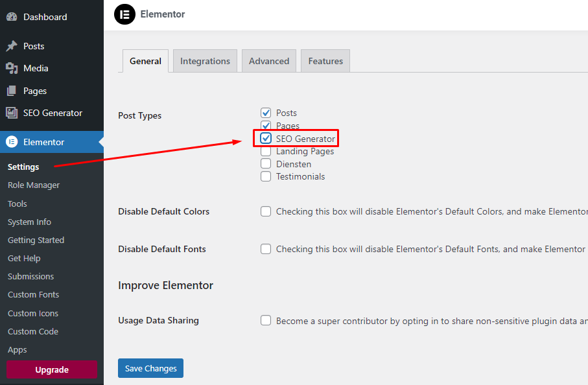The image size is (588, 385).
Task: Enable the Testimonials checkbox
Action: pyautogui.click(x=266, y=176)
